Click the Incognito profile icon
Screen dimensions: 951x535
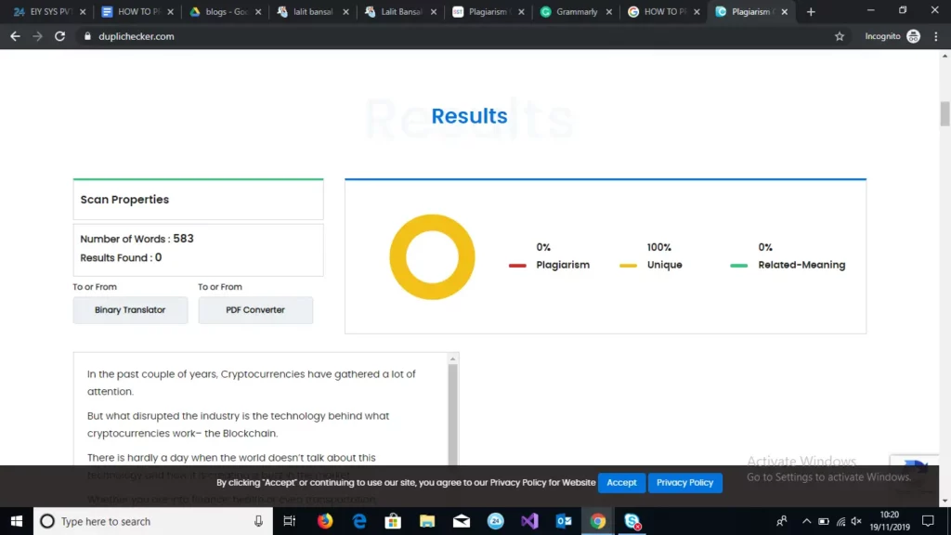[913, 36]
